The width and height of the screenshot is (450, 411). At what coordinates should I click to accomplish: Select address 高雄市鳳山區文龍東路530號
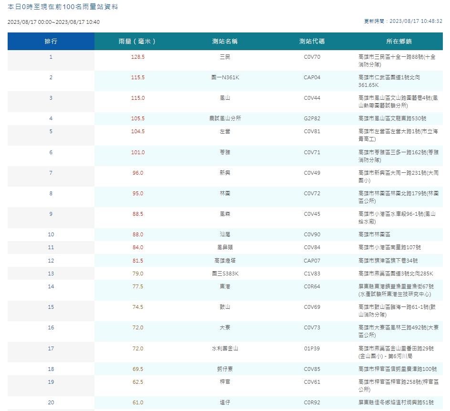click(x=392, y=118)
